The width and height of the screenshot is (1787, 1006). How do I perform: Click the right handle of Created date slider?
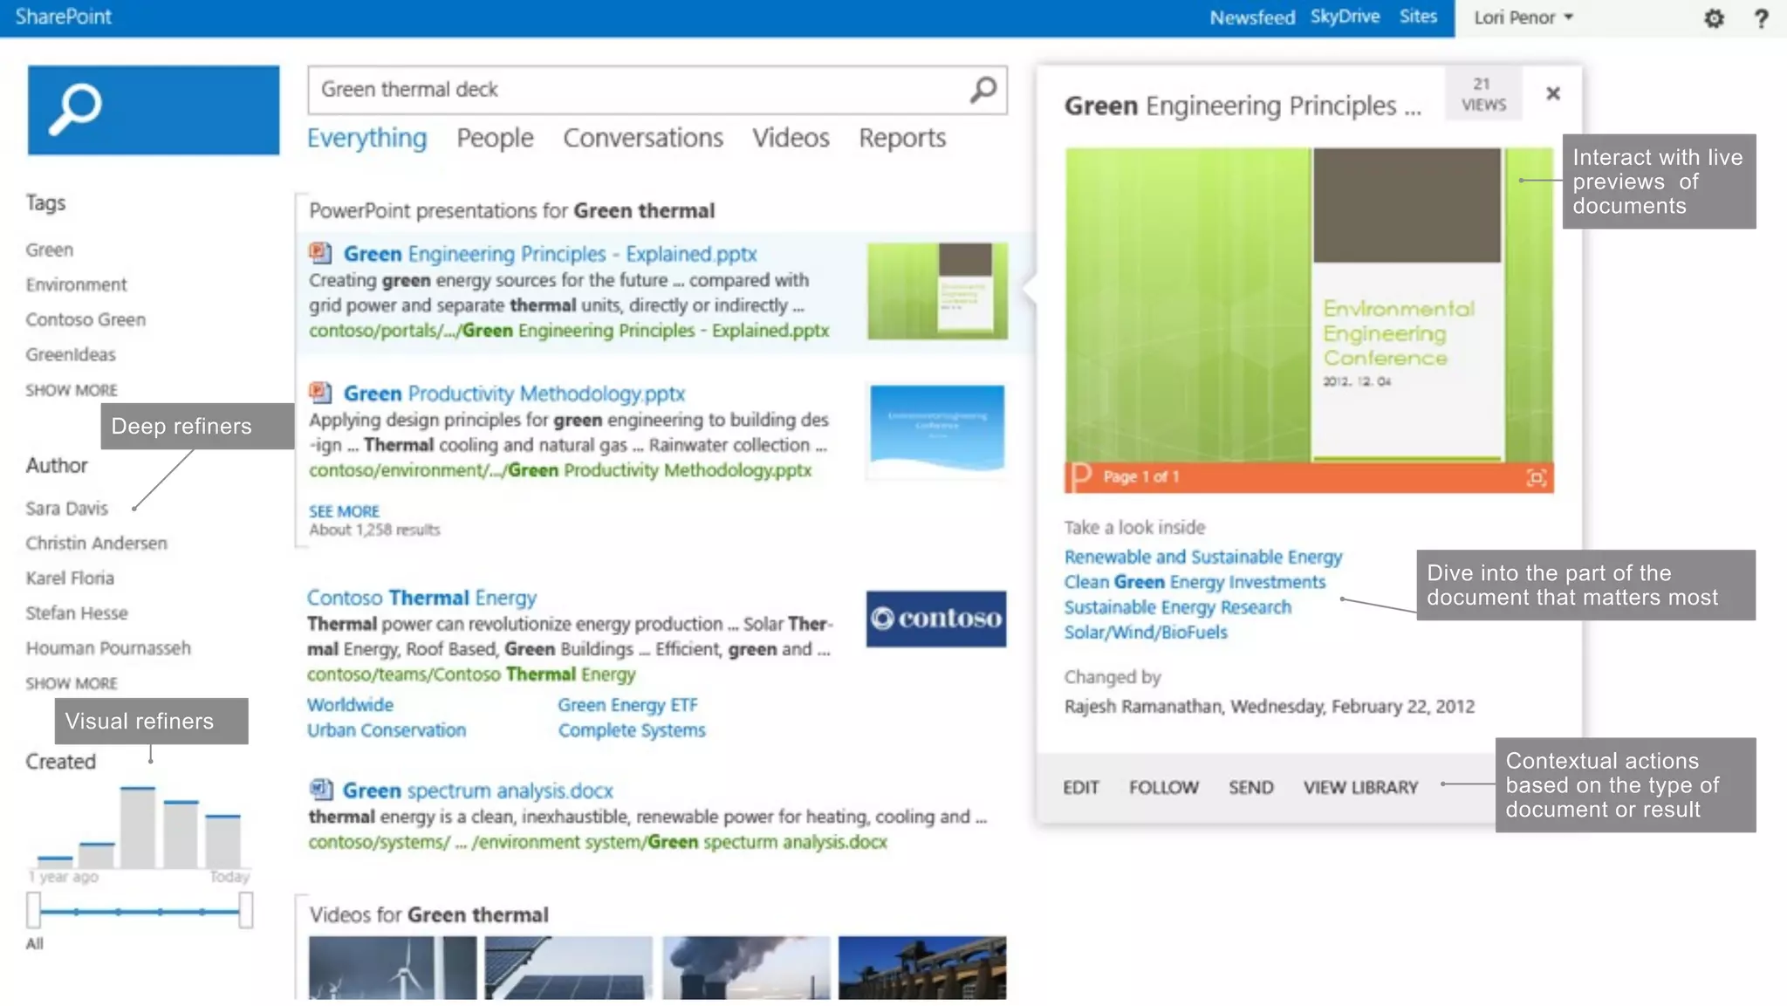(246, 910)
